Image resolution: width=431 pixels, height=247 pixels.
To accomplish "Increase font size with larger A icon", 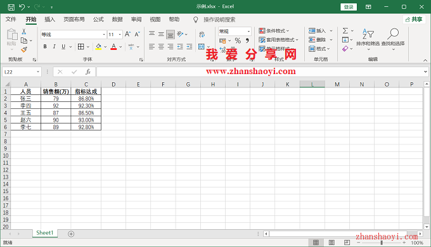I will [127, 34].
